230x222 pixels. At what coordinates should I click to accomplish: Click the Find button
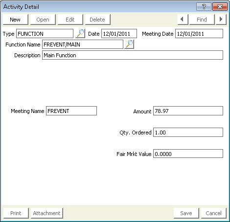pos(202,20)
